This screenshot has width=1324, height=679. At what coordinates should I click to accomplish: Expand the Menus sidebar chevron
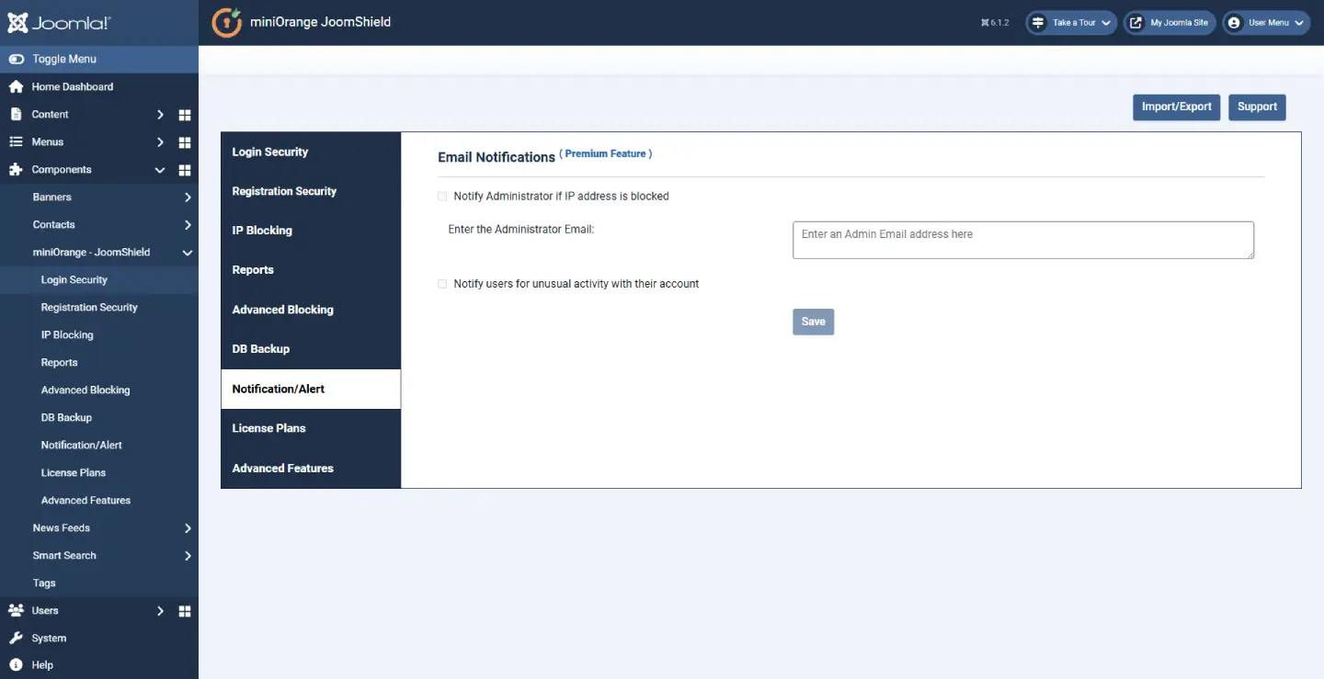(160, 142)
